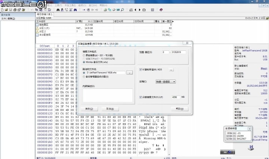Click the next position black triangle
This screenshot has height=159, width=269.
(x=140, y=10)
